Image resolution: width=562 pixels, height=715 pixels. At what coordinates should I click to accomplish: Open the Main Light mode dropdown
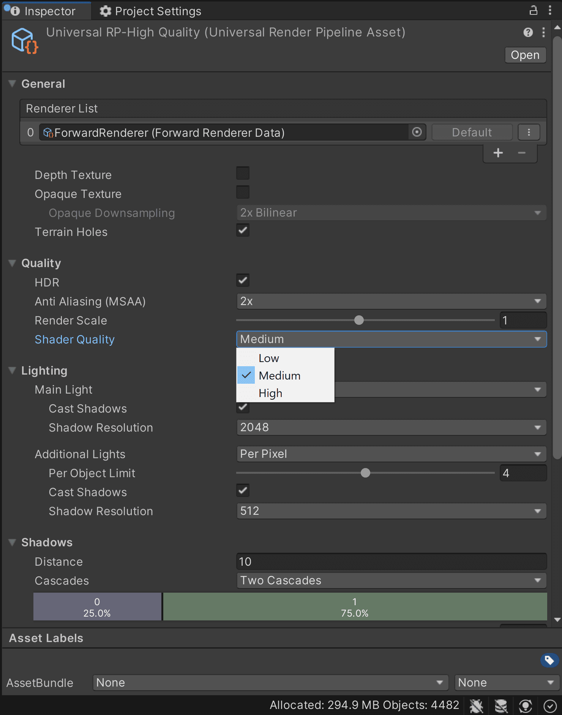[x=440, y=389]
